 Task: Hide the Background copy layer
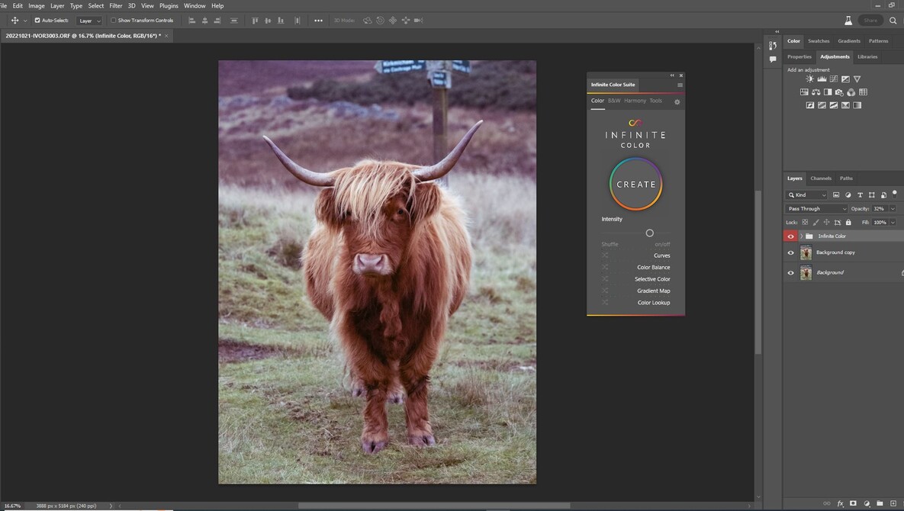click(x=791, y=252)
